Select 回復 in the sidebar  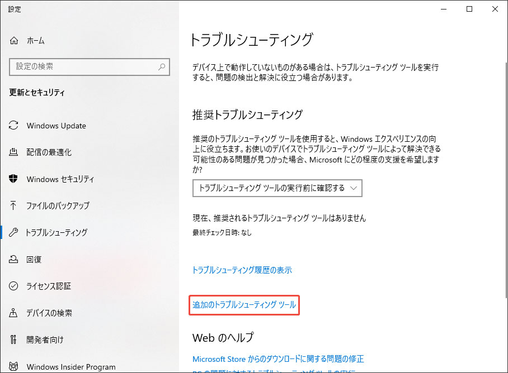pyautogui.click(x=34, y=259)
